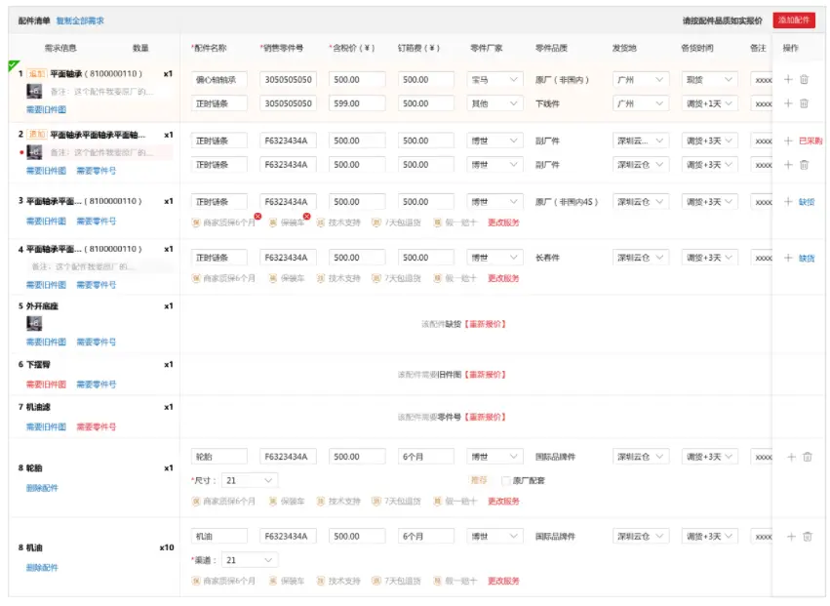Click 商家质保6个月 service icon under item 4

pos(196,278)
